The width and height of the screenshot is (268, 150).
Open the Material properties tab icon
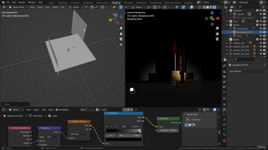point(224,134)
